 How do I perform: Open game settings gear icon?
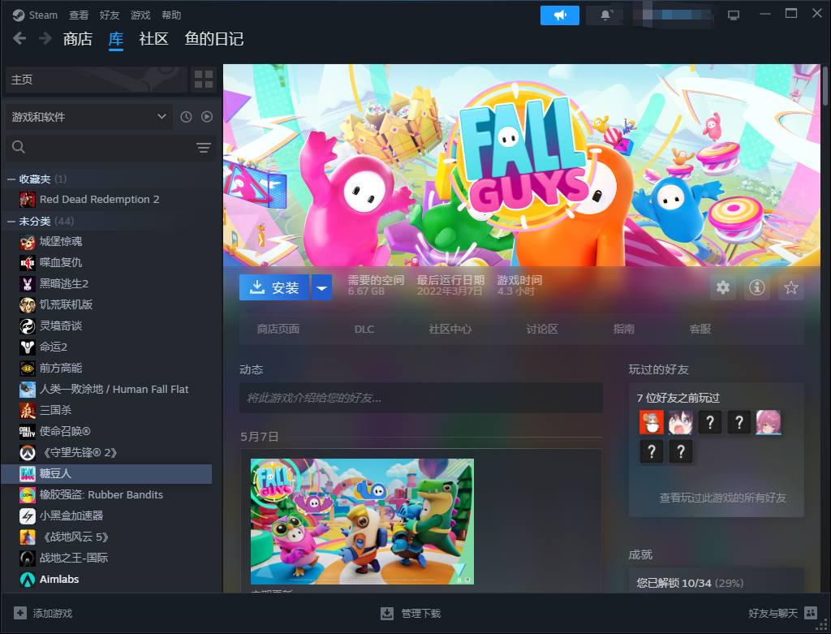click(x=723, y=288)
